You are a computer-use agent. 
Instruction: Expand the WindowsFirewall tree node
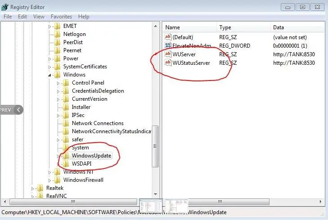click(x=49, y=180)
